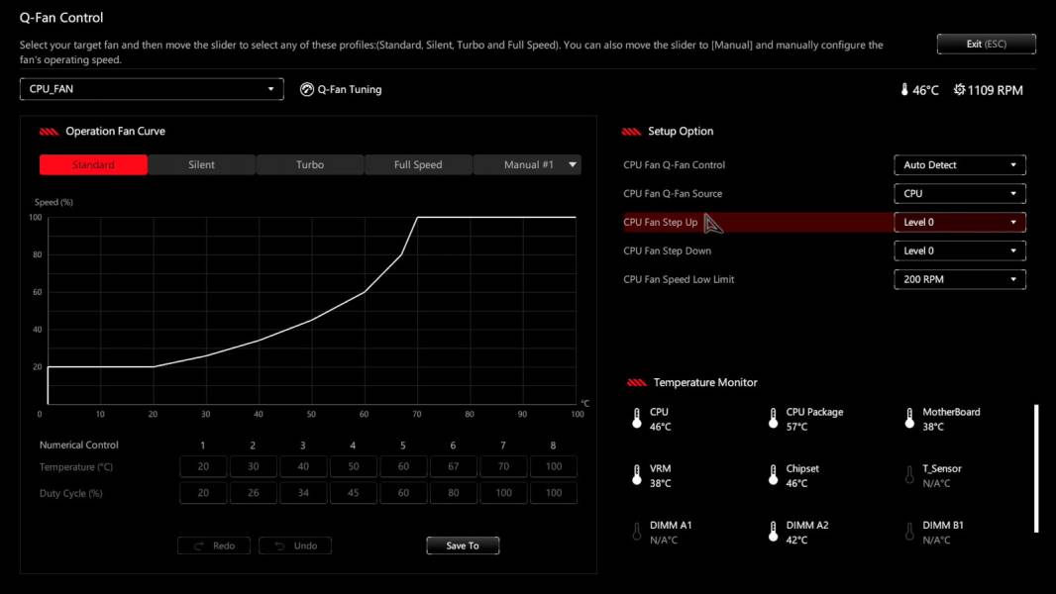The image size is (1056, 594).
Task: Select the Standard fan profile tab
Action: click(93, 164)
